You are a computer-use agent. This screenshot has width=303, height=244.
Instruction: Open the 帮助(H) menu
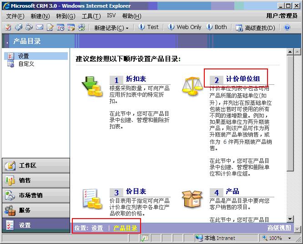tap(132, 16)
